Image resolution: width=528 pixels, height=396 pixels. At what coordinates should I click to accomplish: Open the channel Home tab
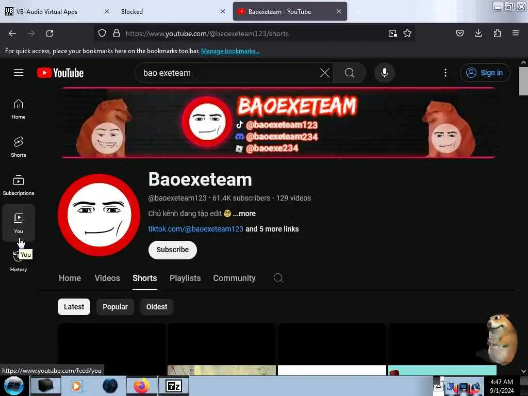(70, 278)
